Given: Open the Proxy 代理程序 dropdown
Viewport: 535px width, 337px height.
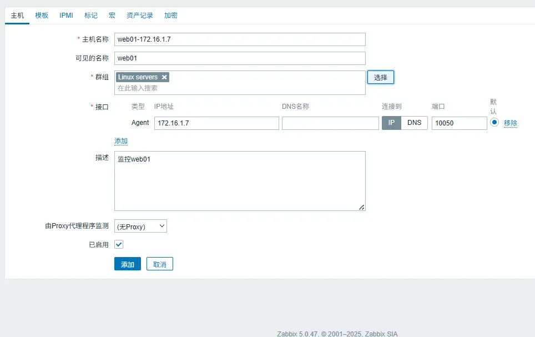Looking at the screenshot, I should coord(140,226).
